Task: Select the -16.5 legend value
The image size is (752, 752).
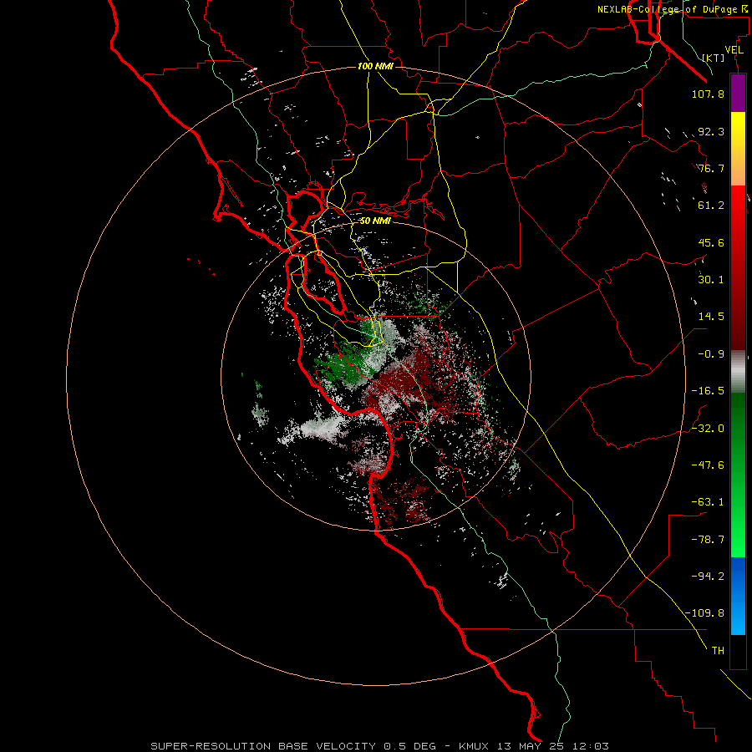Action: tap(708, 391)
